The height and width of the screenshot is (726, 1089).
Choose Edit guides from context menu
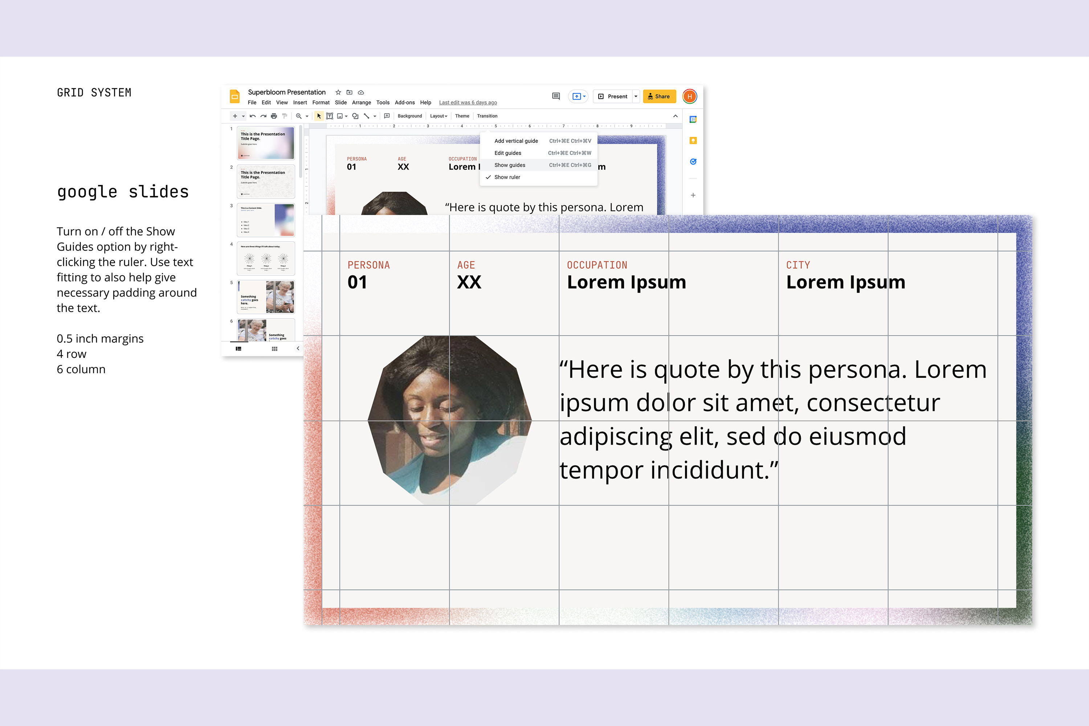[538, 153]
